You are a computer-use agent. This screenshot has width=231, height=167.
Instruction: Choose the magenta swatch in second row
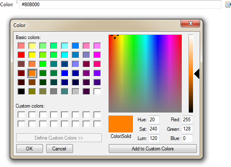[97, 55]
